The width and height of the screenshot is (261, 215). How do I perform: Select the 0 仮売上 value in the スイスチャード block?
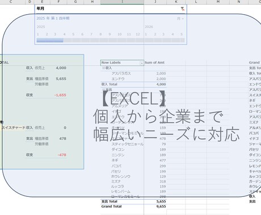coord(65,128)
